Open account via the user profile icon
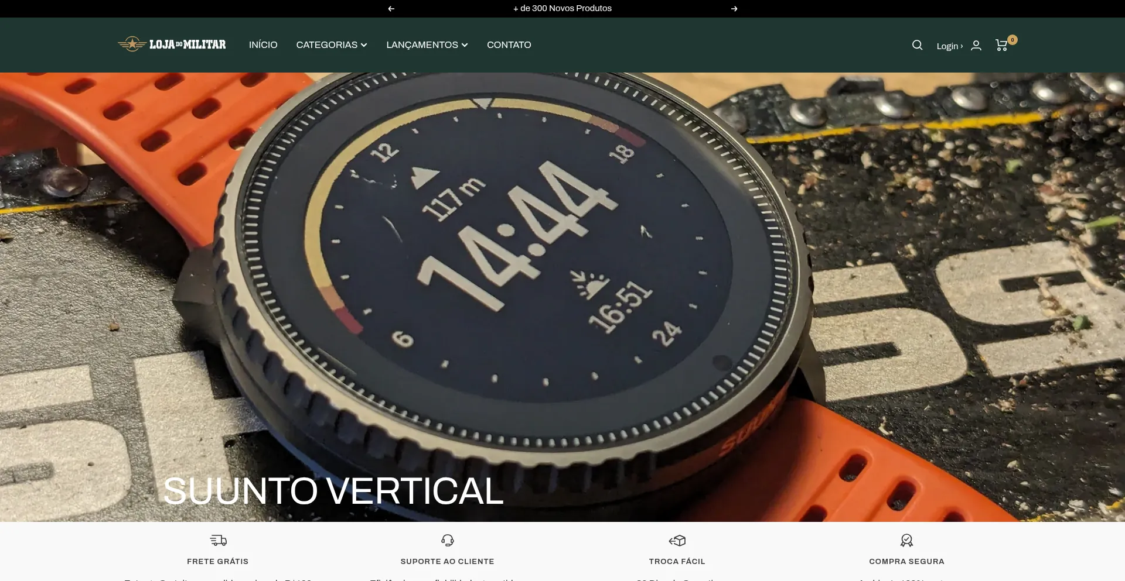This screenshot has width=1125, height=581. tap(976, 45)
